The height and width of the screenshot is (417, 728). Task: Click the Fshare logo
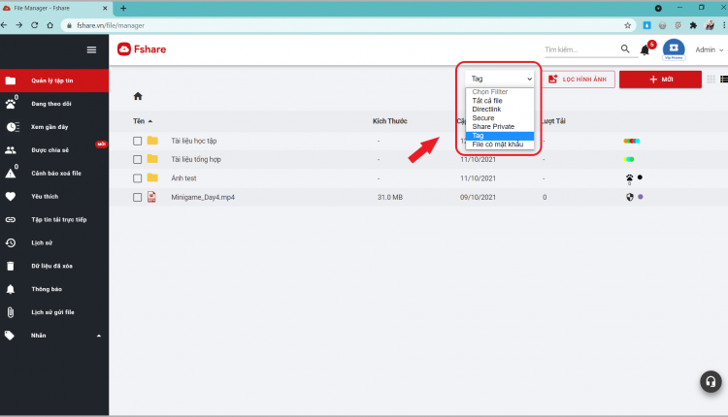(x=142, y=49)
